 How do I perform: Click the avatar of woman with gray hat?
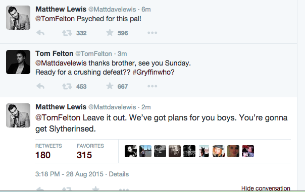pyautogui.click(x=219, y=151)
